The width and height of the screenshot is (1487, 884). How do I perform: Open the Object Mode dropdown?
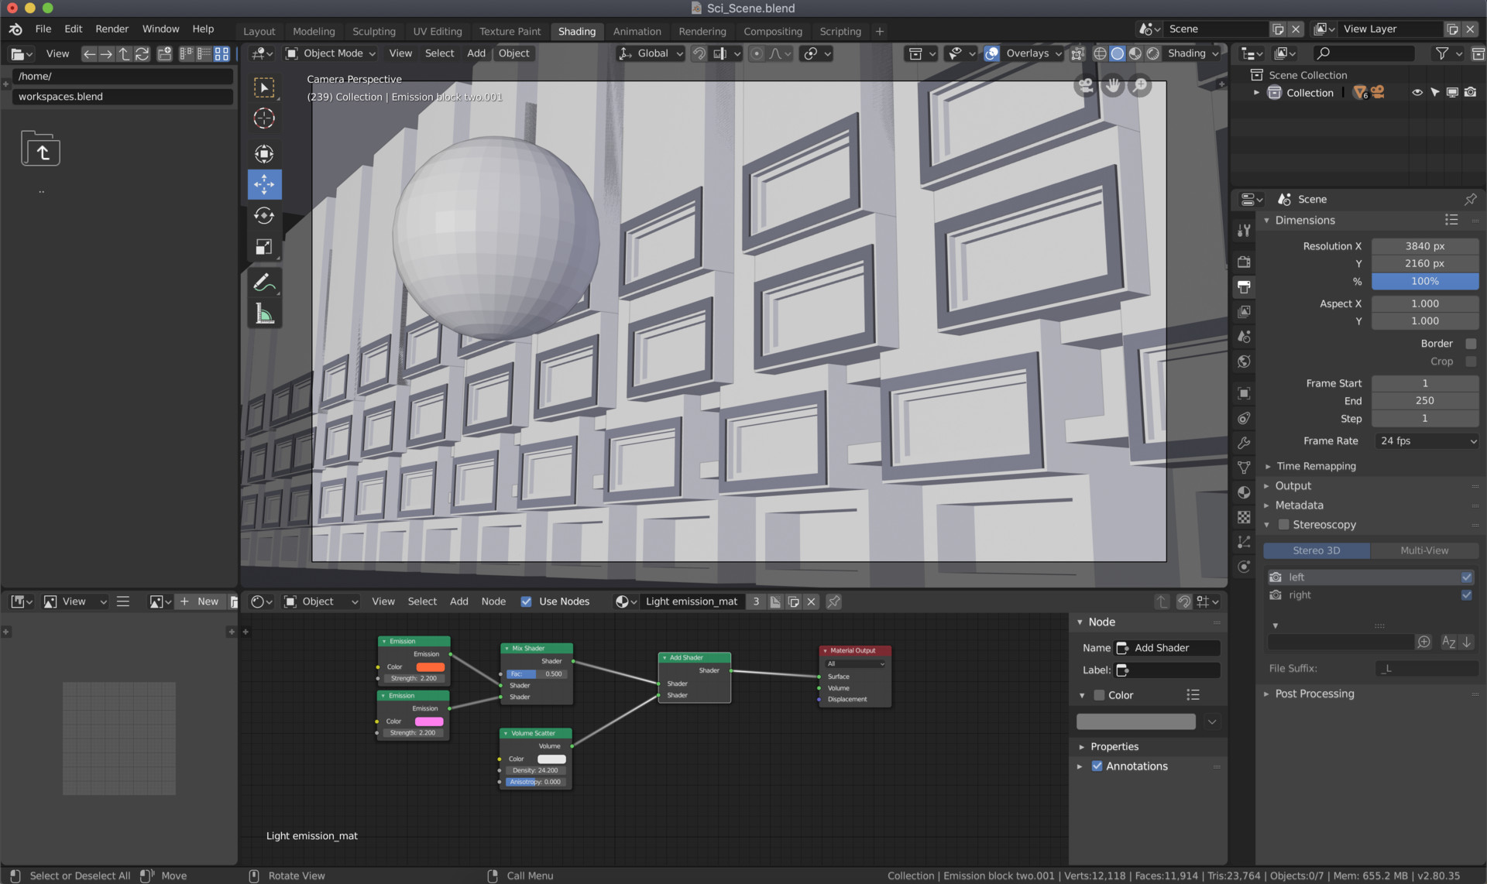[331, 53]
